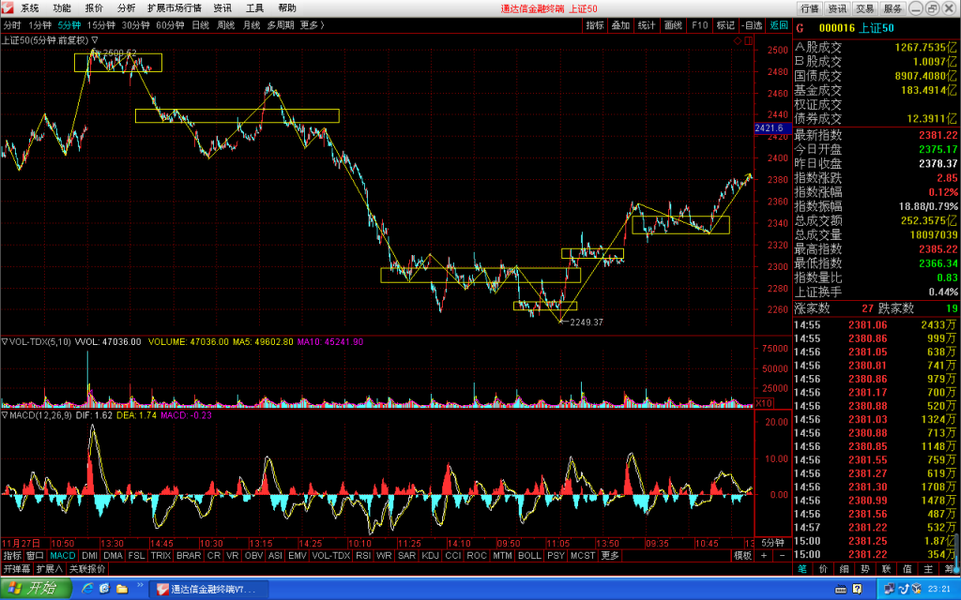Click the red G icon beside 000016

(800, 28)
